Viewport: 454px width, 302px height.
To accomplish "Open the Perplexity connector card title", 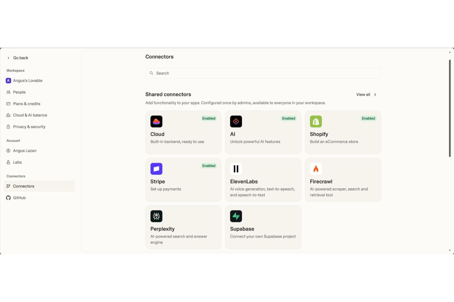I will pos(163,229).
